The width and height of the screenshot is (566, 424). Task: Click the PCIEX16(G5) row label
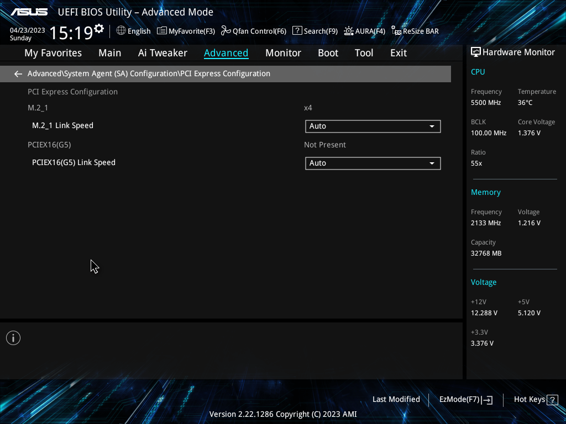49,145
